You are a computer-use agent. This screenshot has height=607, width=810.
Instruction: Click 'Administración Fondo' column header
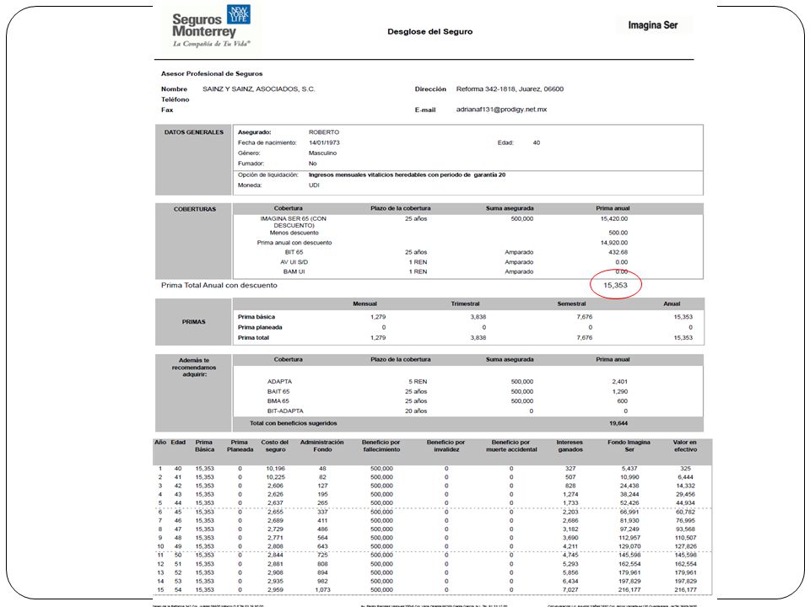coord(321,446)
